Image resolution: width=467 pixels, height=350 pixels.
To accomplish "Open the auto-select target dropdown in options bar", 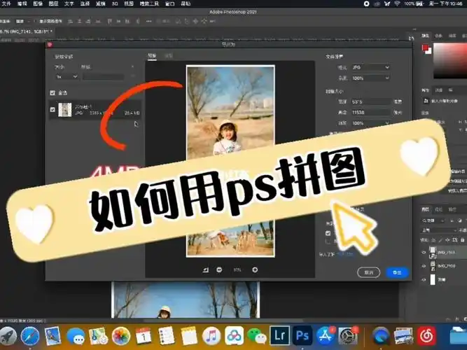I will click(22, 22).
